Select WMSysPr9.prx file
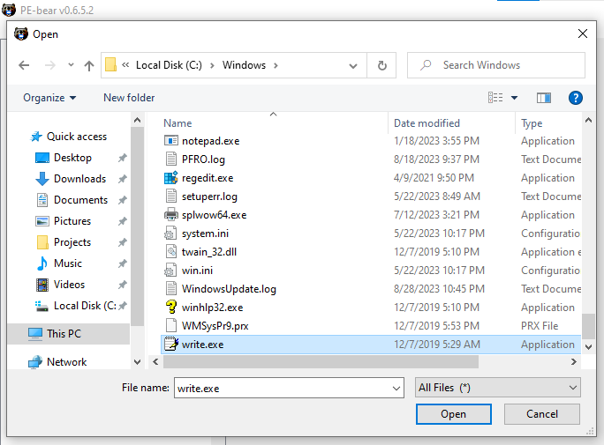The image size is (604, 445). coord(215,326)
